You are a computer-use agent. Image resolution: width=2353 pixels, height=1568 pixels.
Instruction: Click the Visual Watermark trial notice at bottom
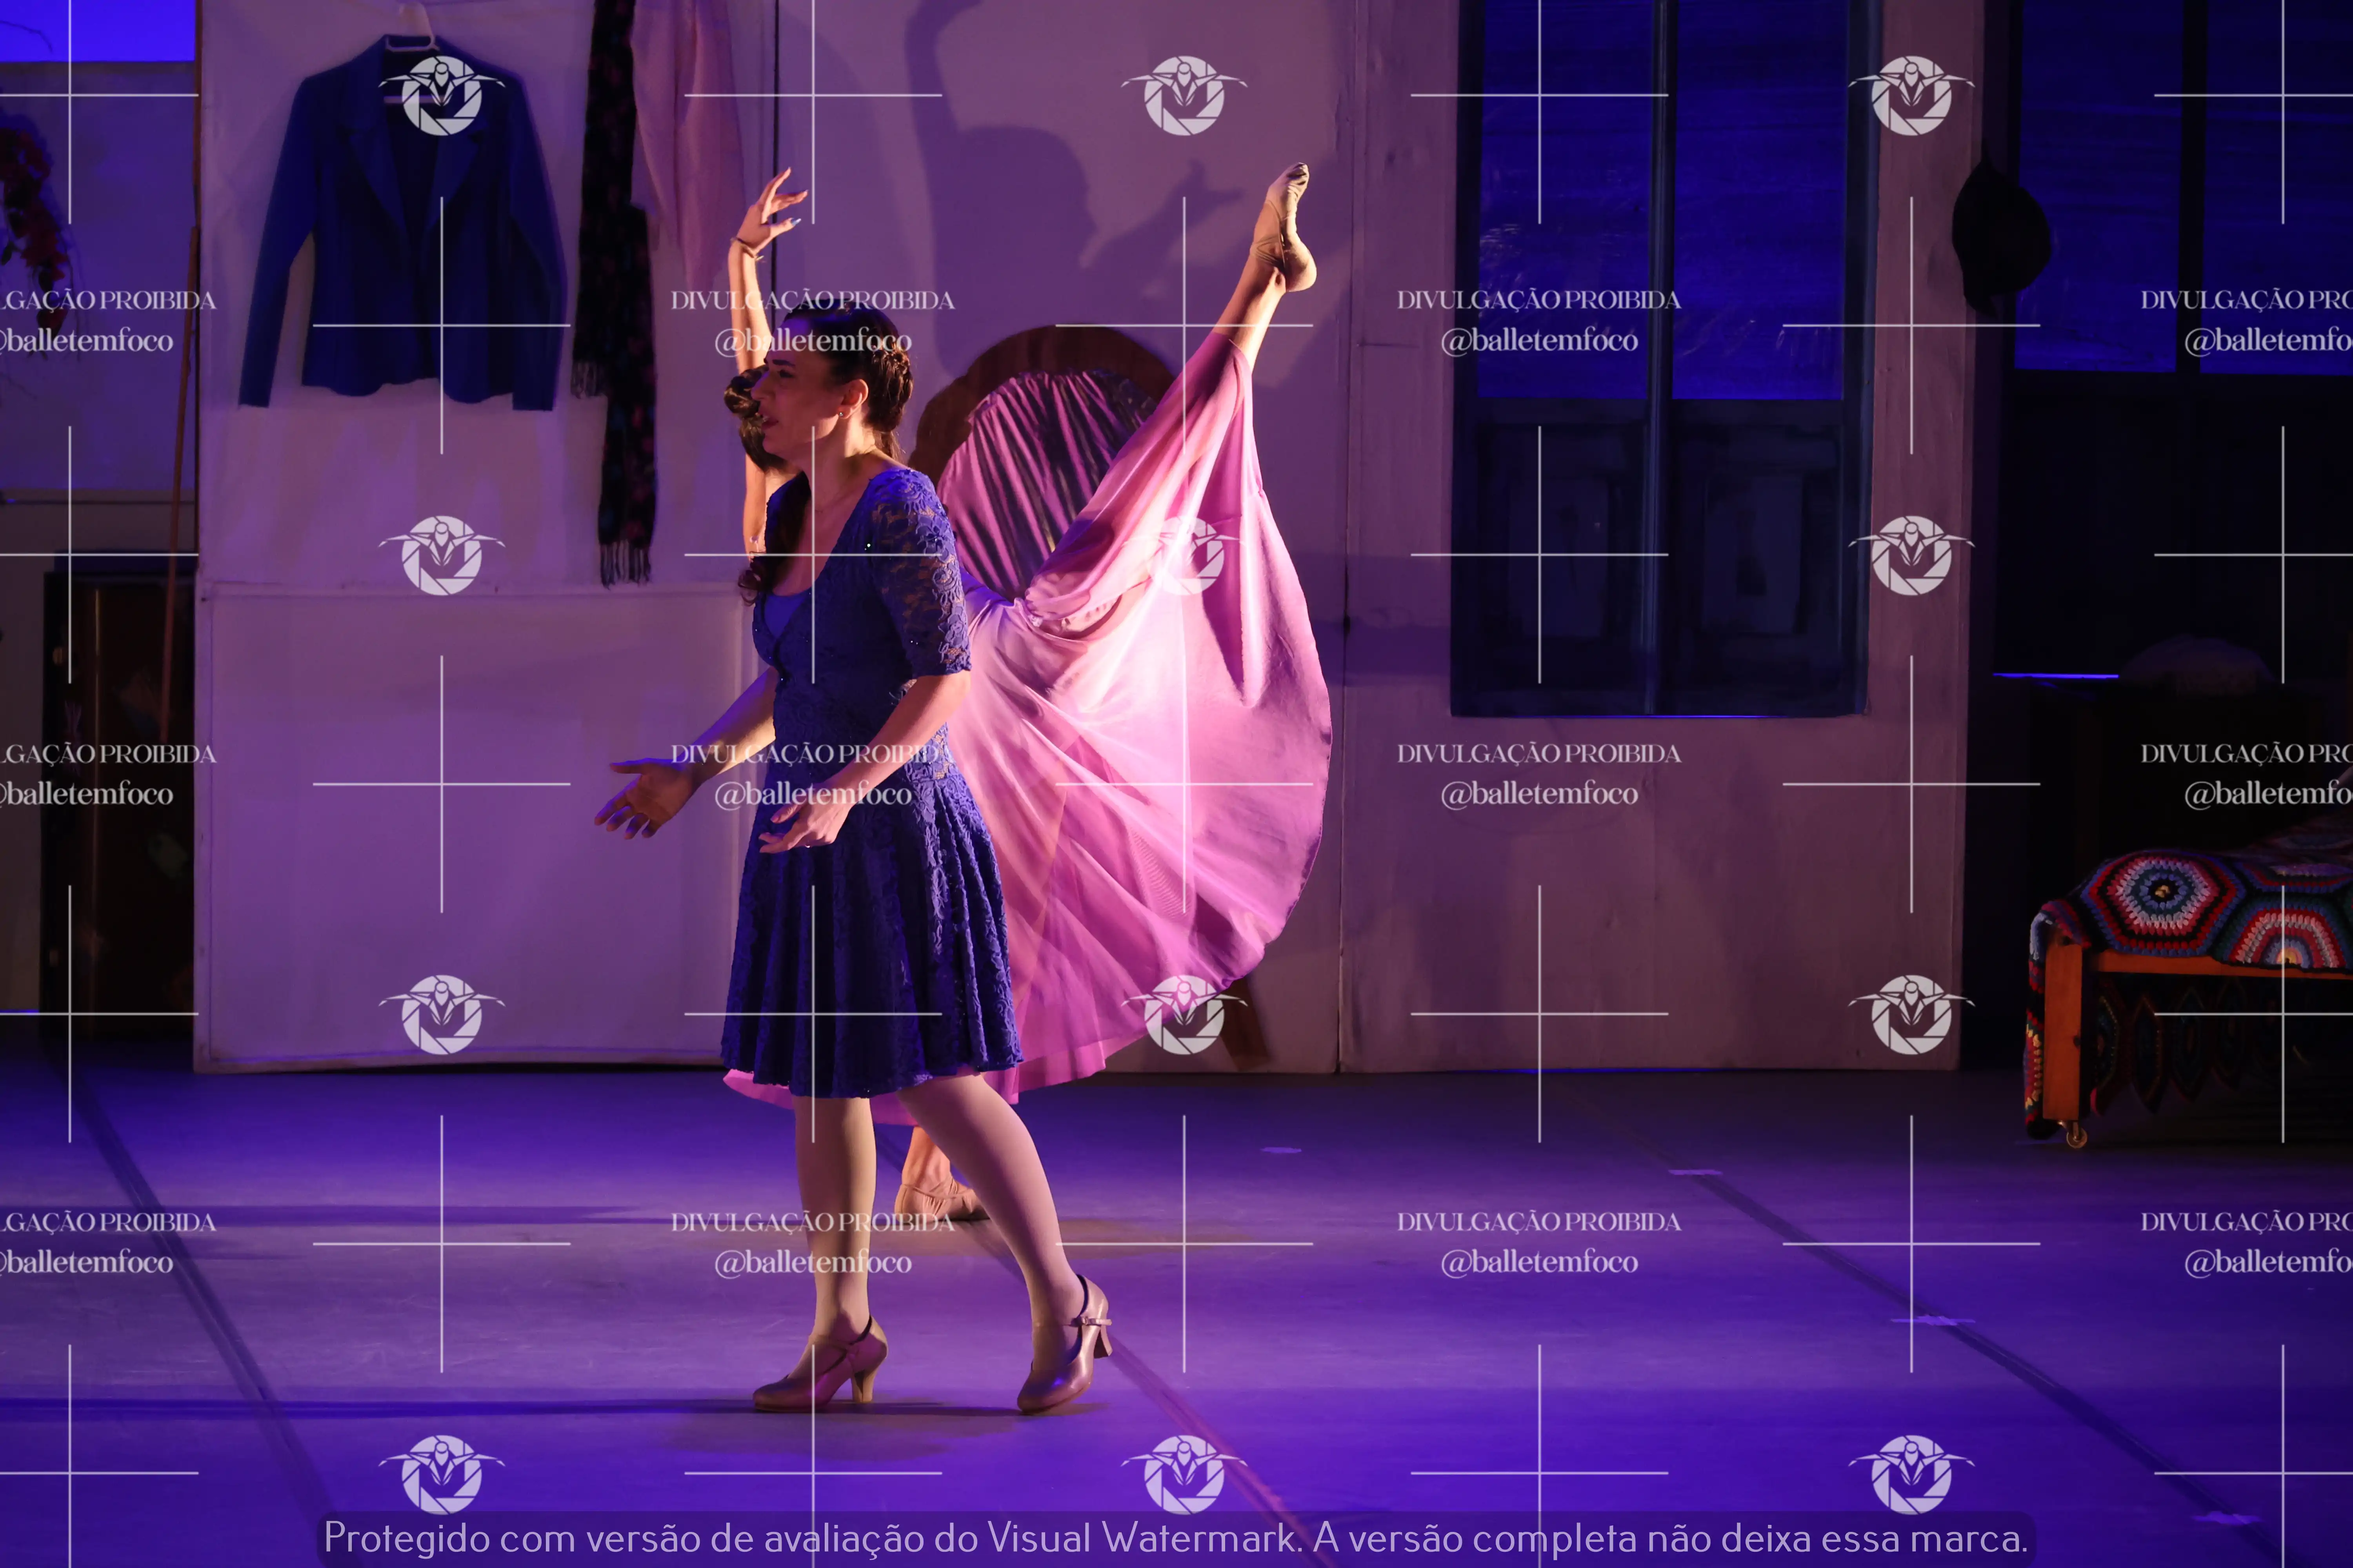click(1175, 1538)
